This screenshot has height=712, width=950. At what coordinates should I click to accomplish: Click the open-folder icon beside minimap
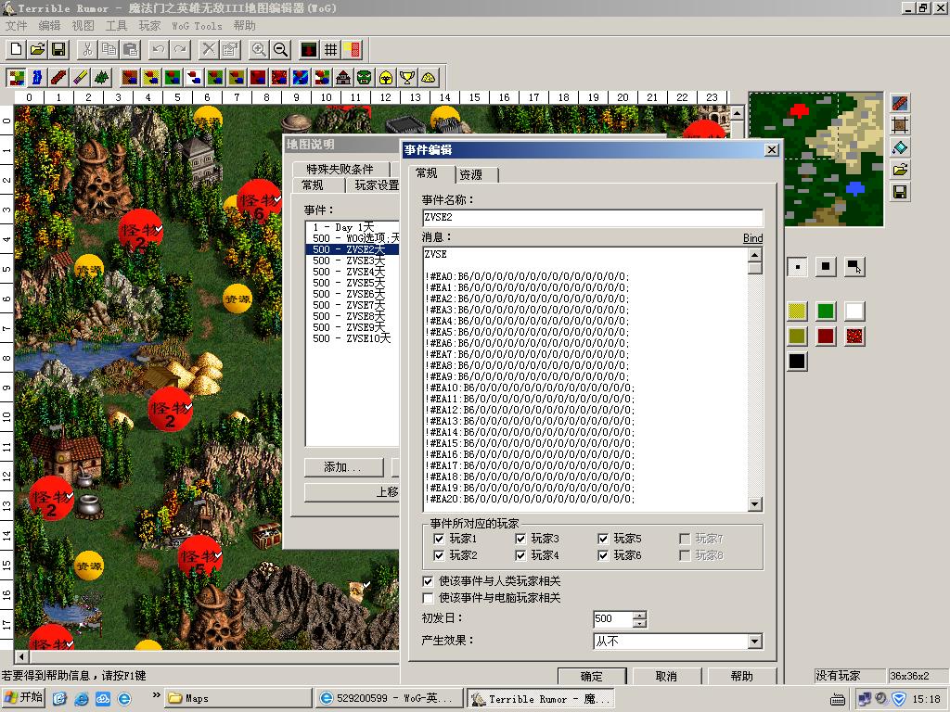(x=900, y=171)
